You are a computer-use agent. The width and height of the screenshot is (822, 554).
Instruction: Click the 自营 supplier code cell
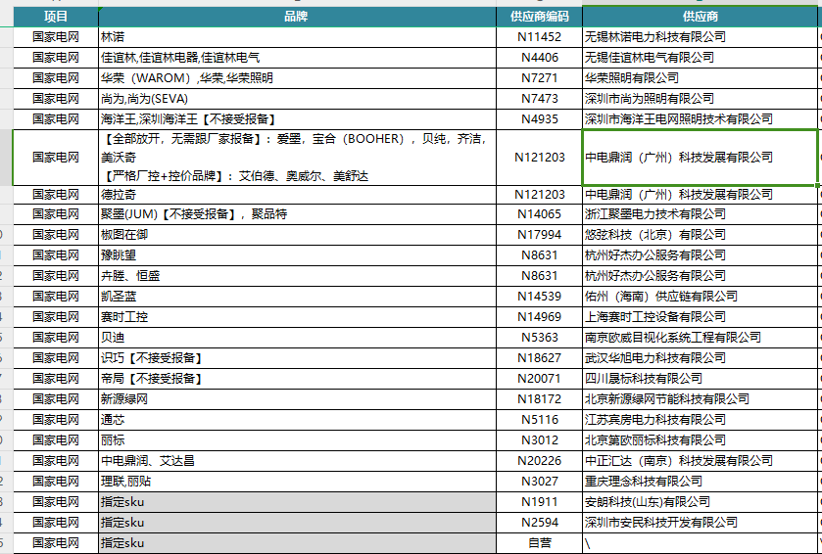point(540,542)
